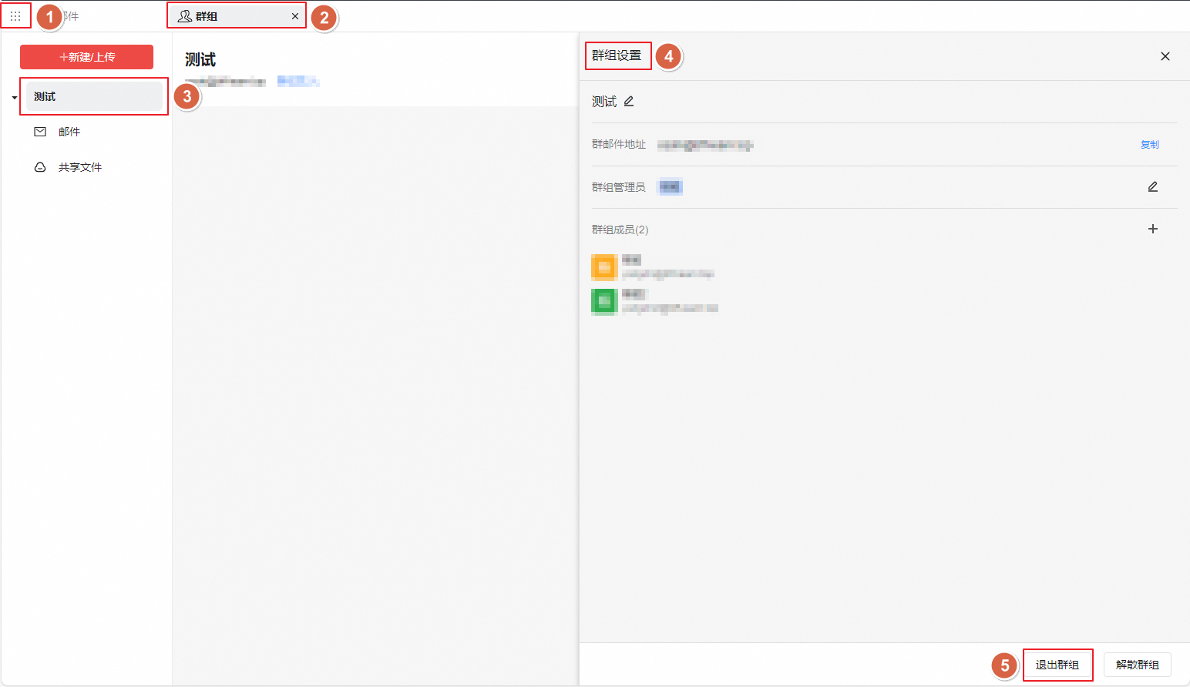Collapse the 测试 group tree arrow
The height and width of the screenshot is (687, 1190).
coord(14,98)
